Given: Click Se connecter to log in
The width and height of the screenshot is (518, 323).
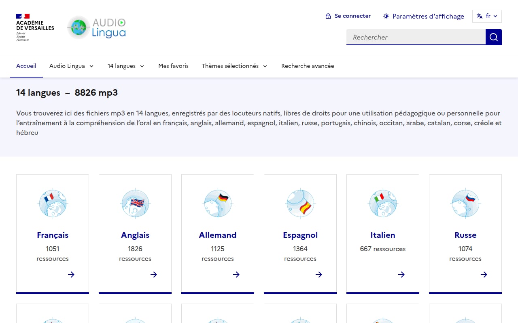Looking at the screenshot, I should [x=348, y=16].
